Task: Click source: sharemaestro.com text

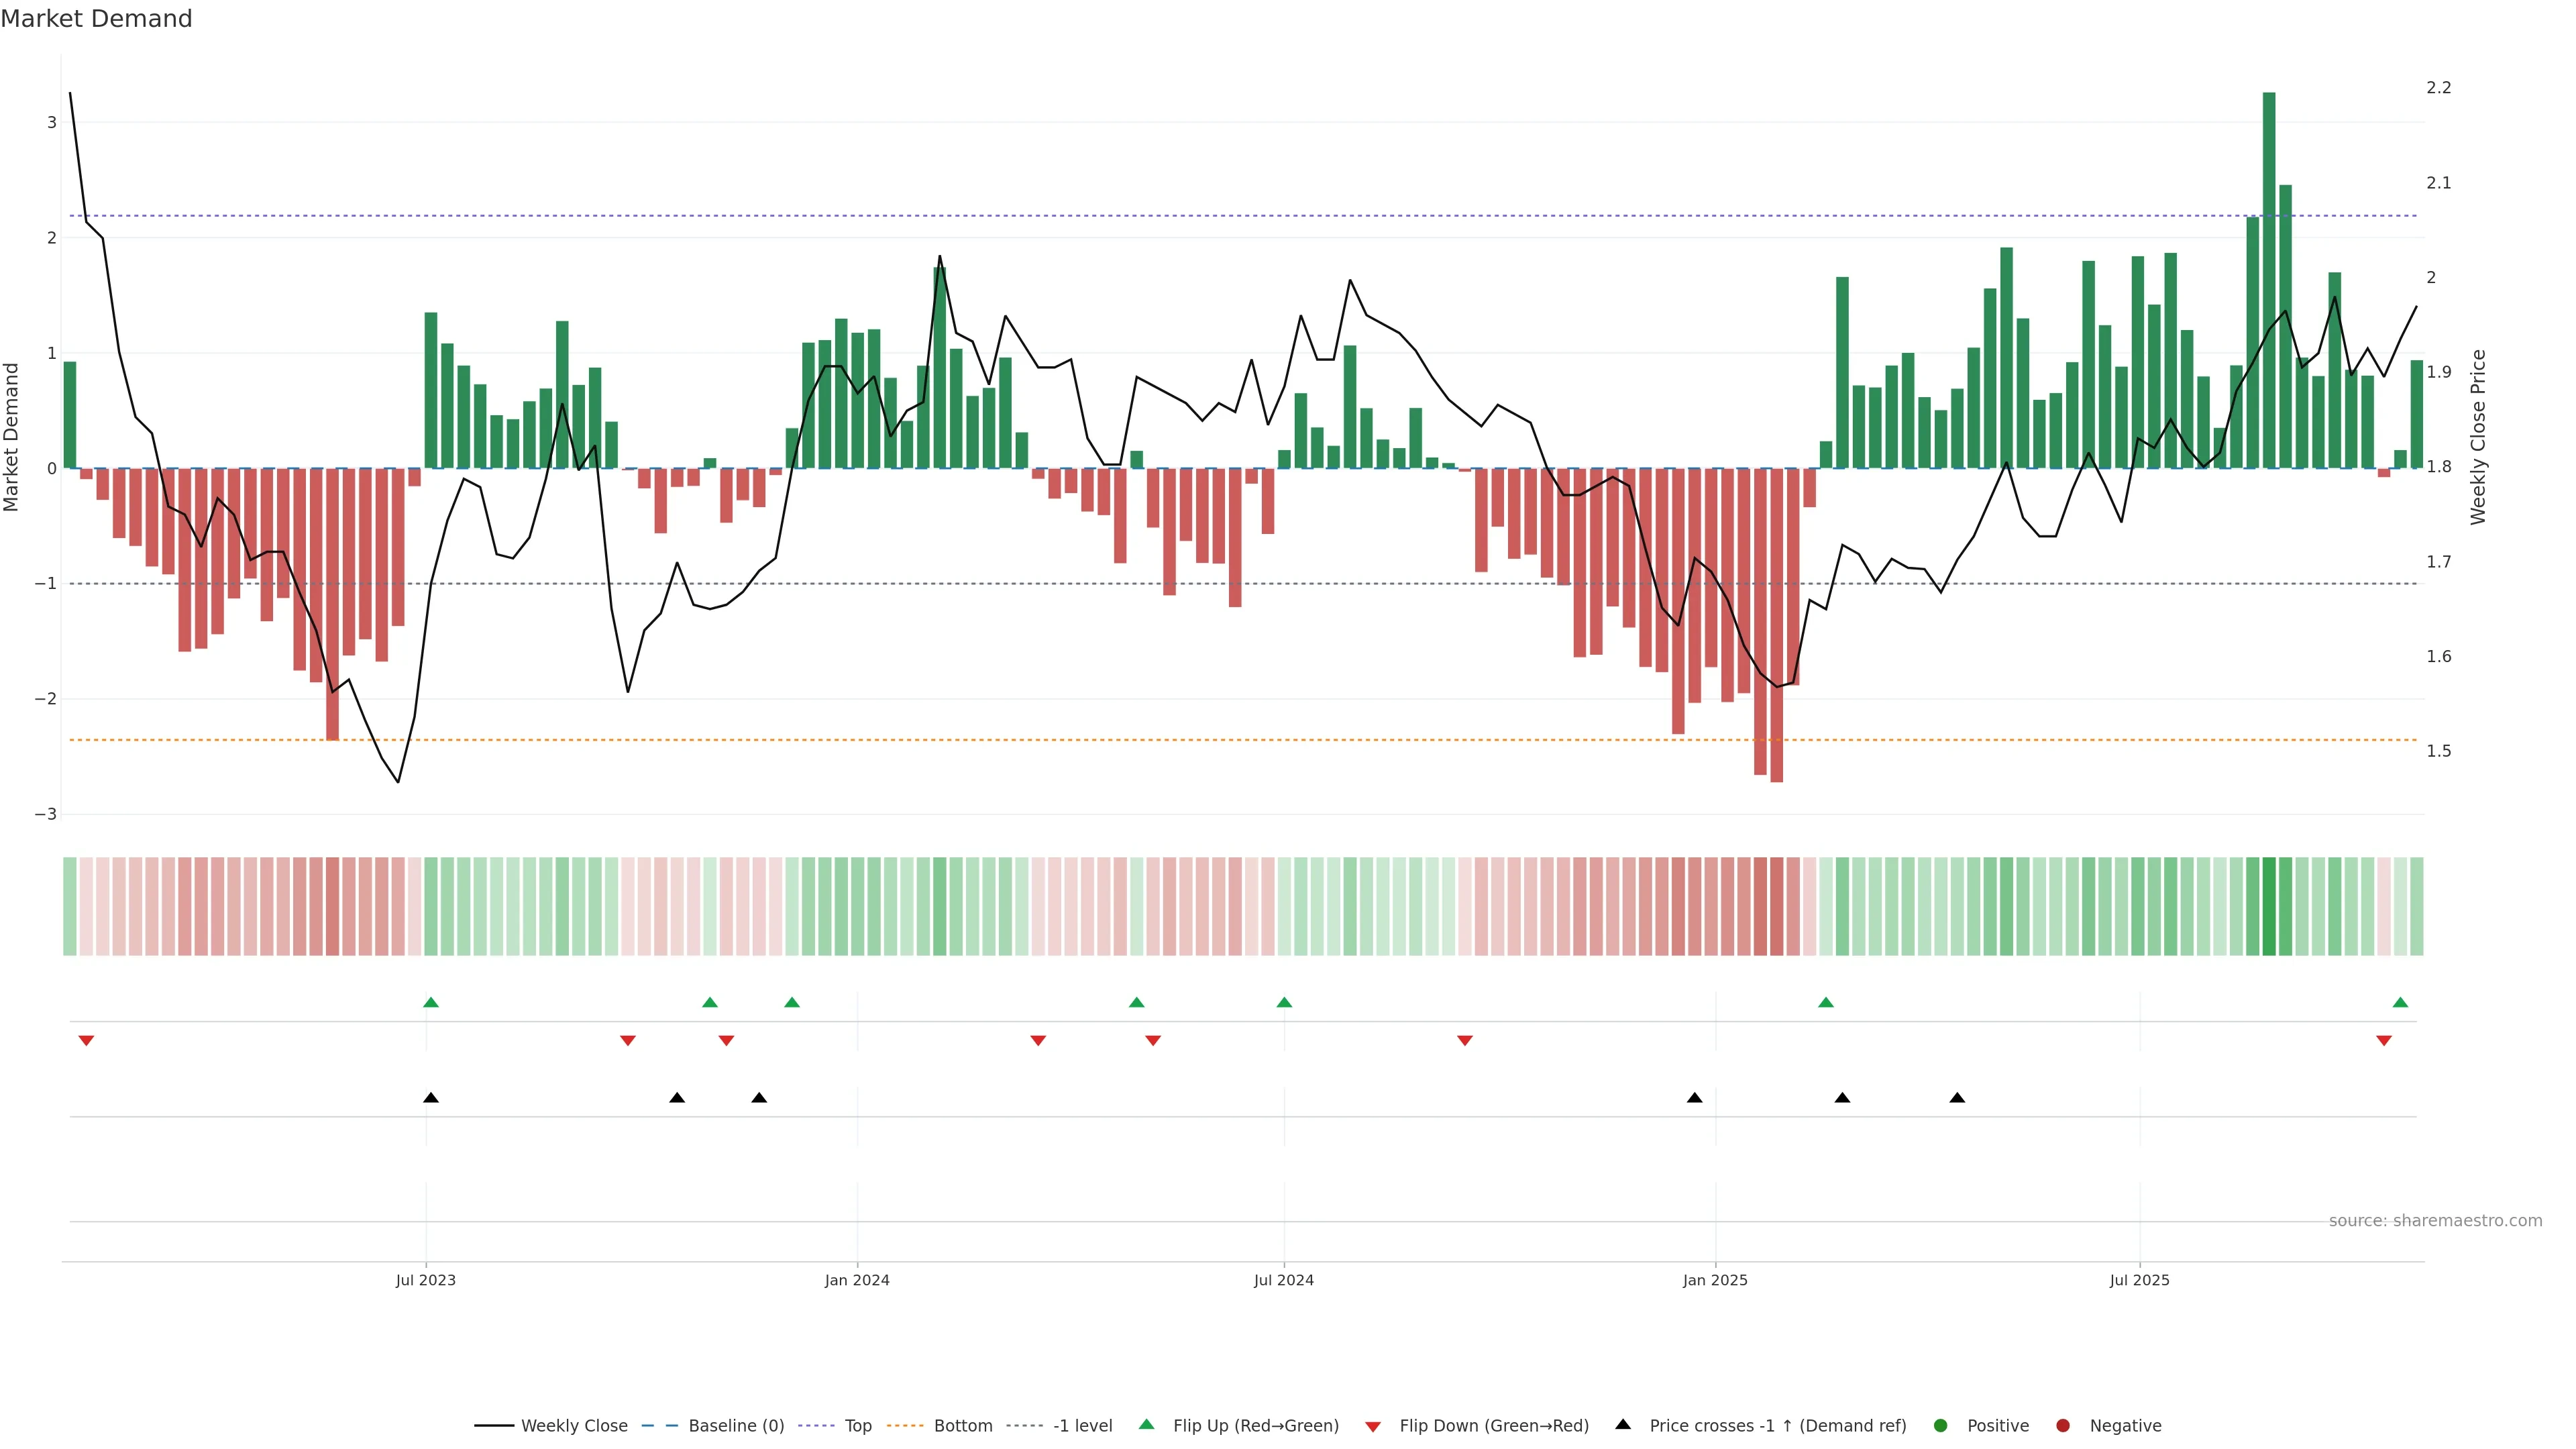Action: (x=2435, y=1221)
